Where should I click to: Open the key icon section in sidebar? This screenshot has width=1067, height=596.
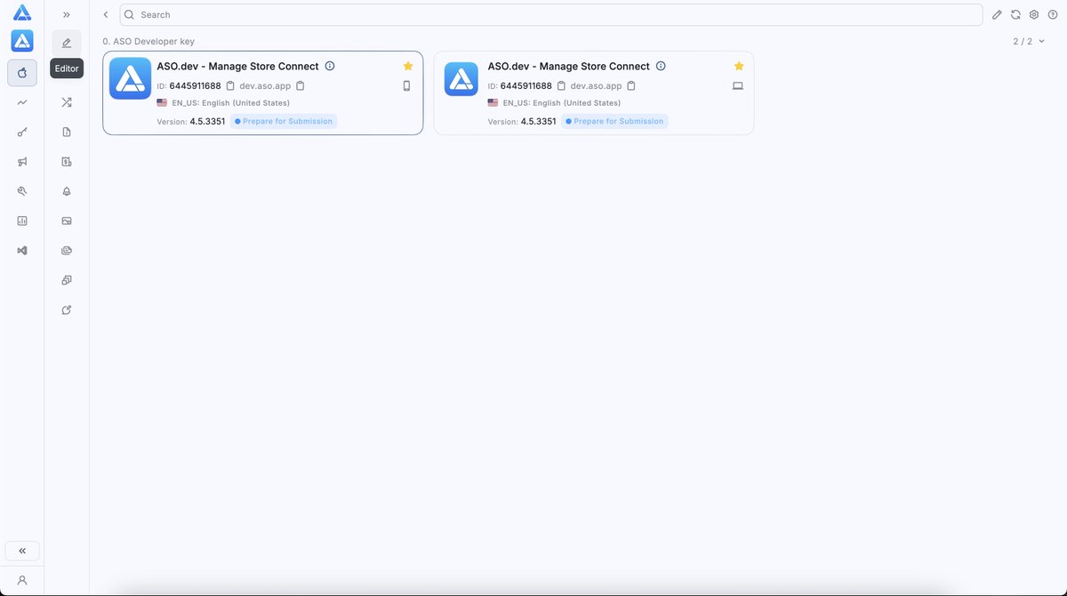(x=22, y=132)
